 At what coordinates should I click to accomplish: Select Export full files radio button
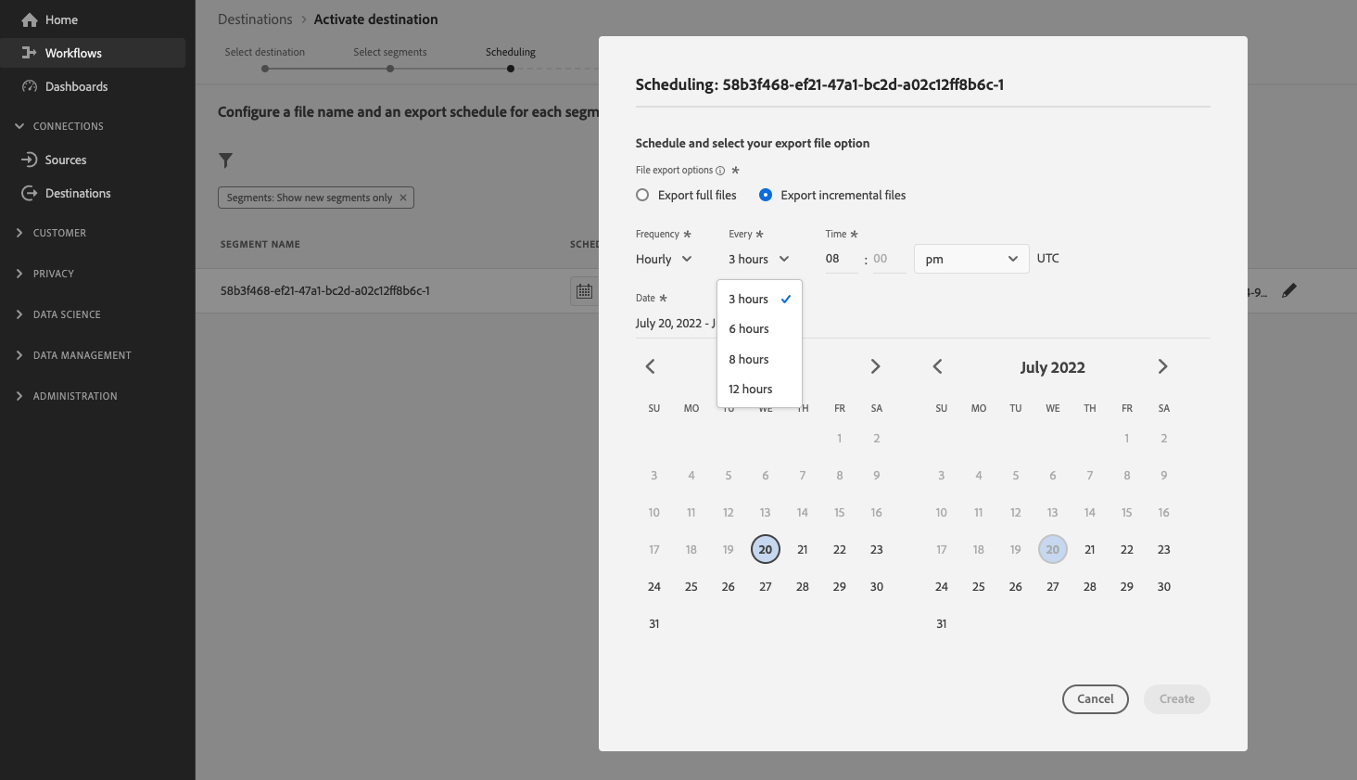(642, 195)
